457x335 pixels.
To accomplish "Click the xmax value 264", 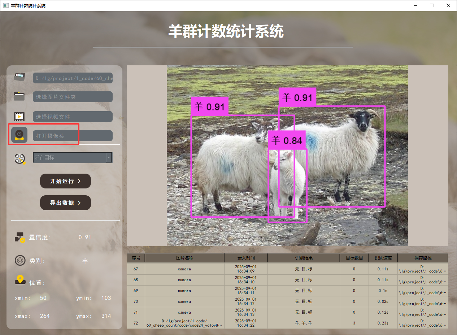I will click(x=45, y=316).
